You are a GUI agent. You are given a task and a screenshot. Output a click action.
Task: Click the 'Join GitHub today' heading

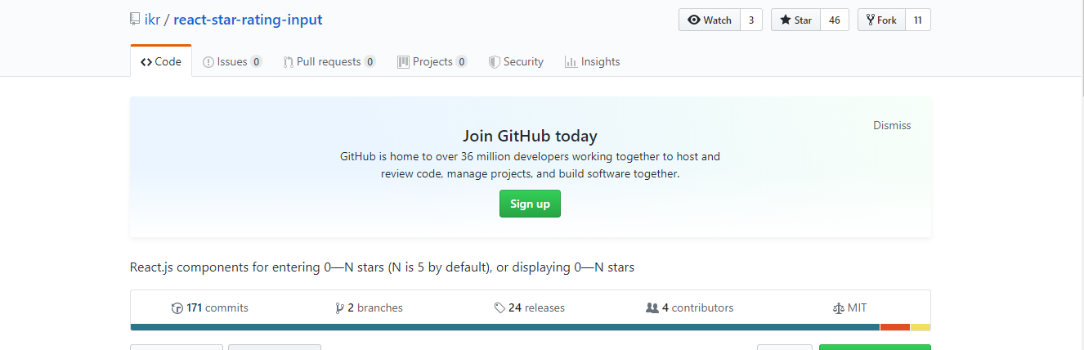pyautogui.click(x=530, y=136)
